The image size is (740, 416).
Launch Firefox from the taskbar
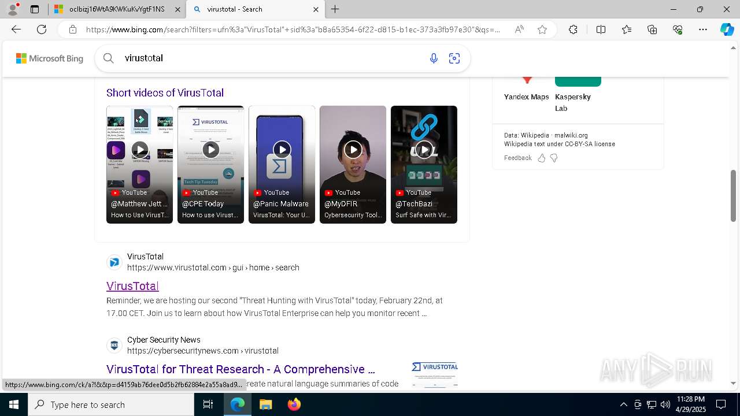tap(294, 404)
